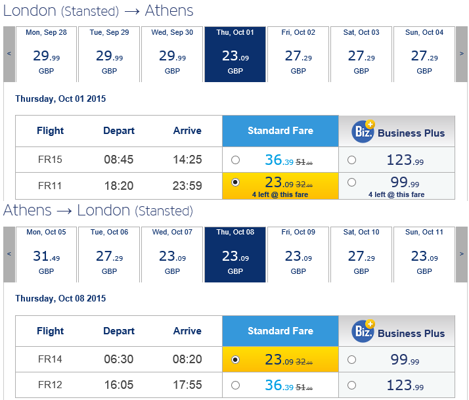Viewport: 469px width, 400px height.
Task: Choose FR14 Business Plus 99.99 radio button
Action: (352, 360)
